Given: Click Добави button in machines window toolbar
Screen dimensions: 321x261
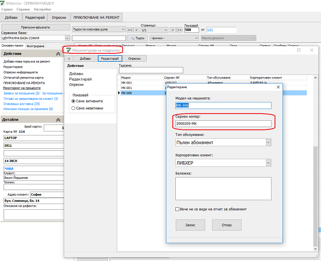Looking at the screenshot, I should point(85,59).
